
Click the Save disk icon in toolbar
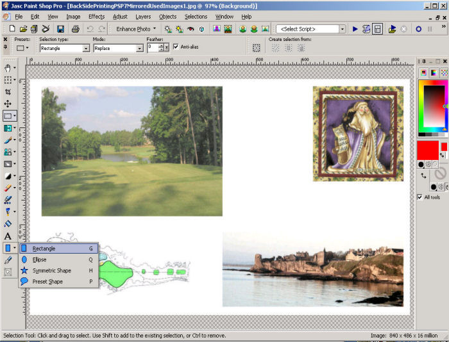coord(60,29)
